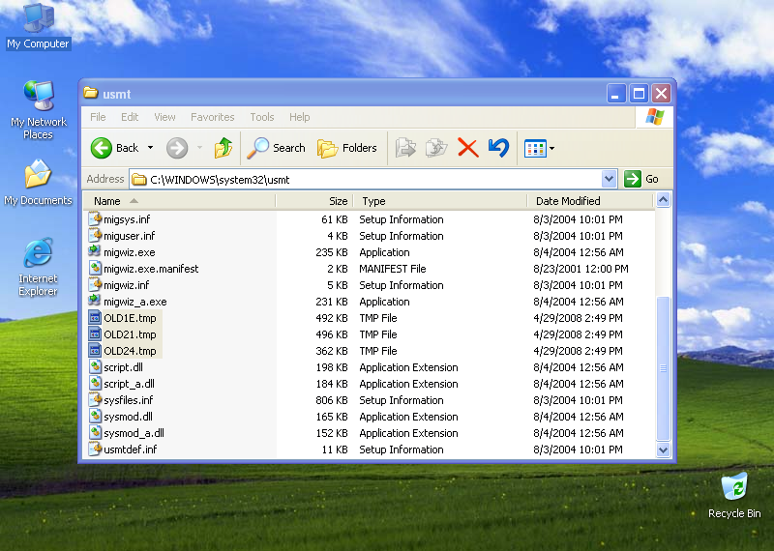Select the OLD21.tmp file
Viewport: 774px width, 551px height.
129,334
